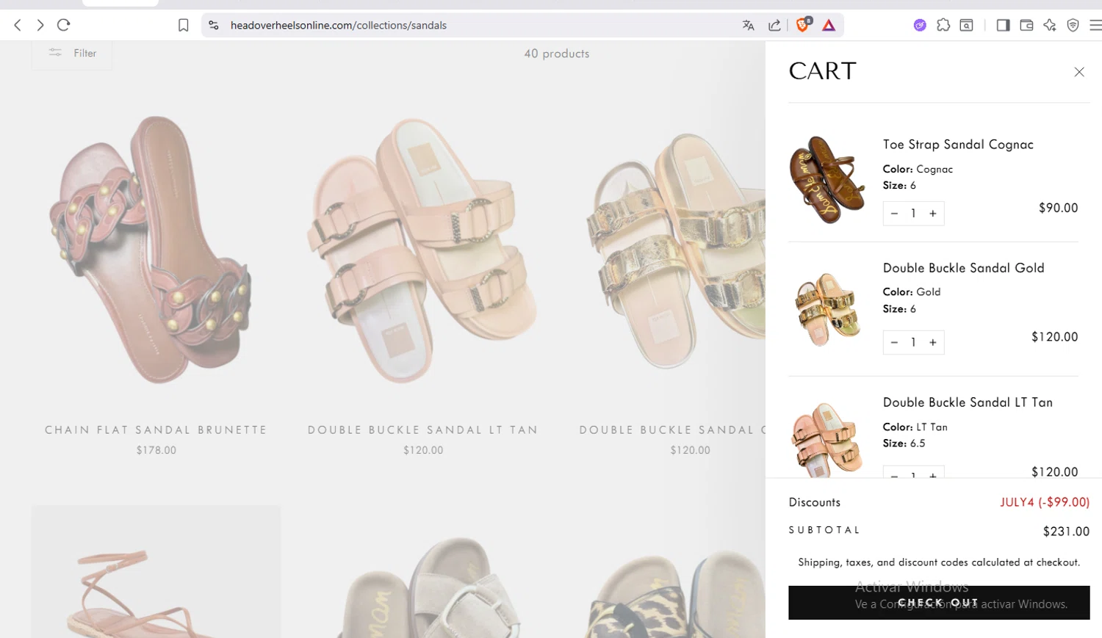Click the shipping and taxes note

[x=939, y=562]
